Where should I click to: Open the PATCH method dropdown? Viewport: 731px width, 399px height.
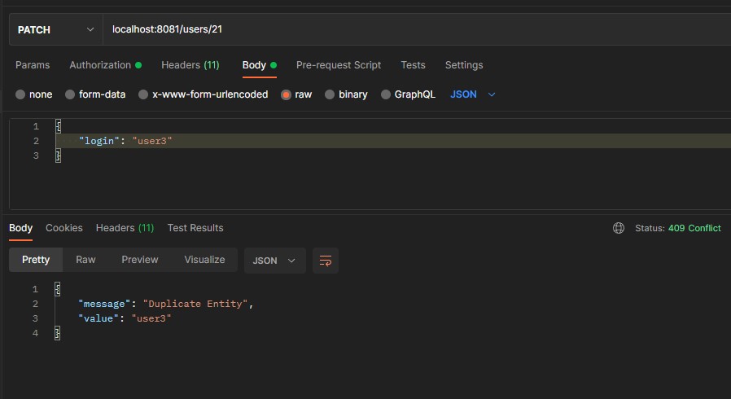tap(56, 29)
